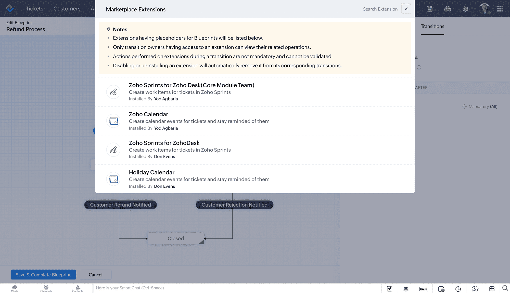Close the Marketplace Extensions dialog
Screen dimensions: 510x293
click(x=406, y=9)
